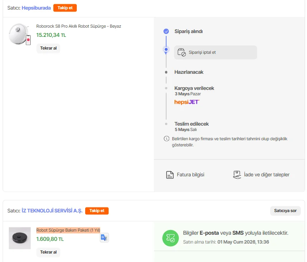Cancel order via Siparişi iptal et
307x262 pixels.
tap(216, 52)
